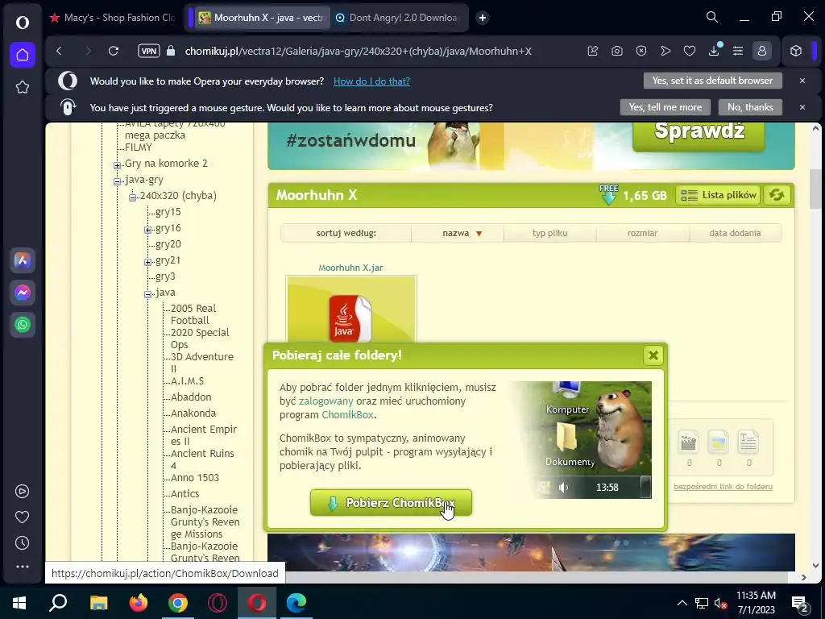Toggle the VPN badge
The width and height of the screenshot is (825, 619).
tap(149, 51)
